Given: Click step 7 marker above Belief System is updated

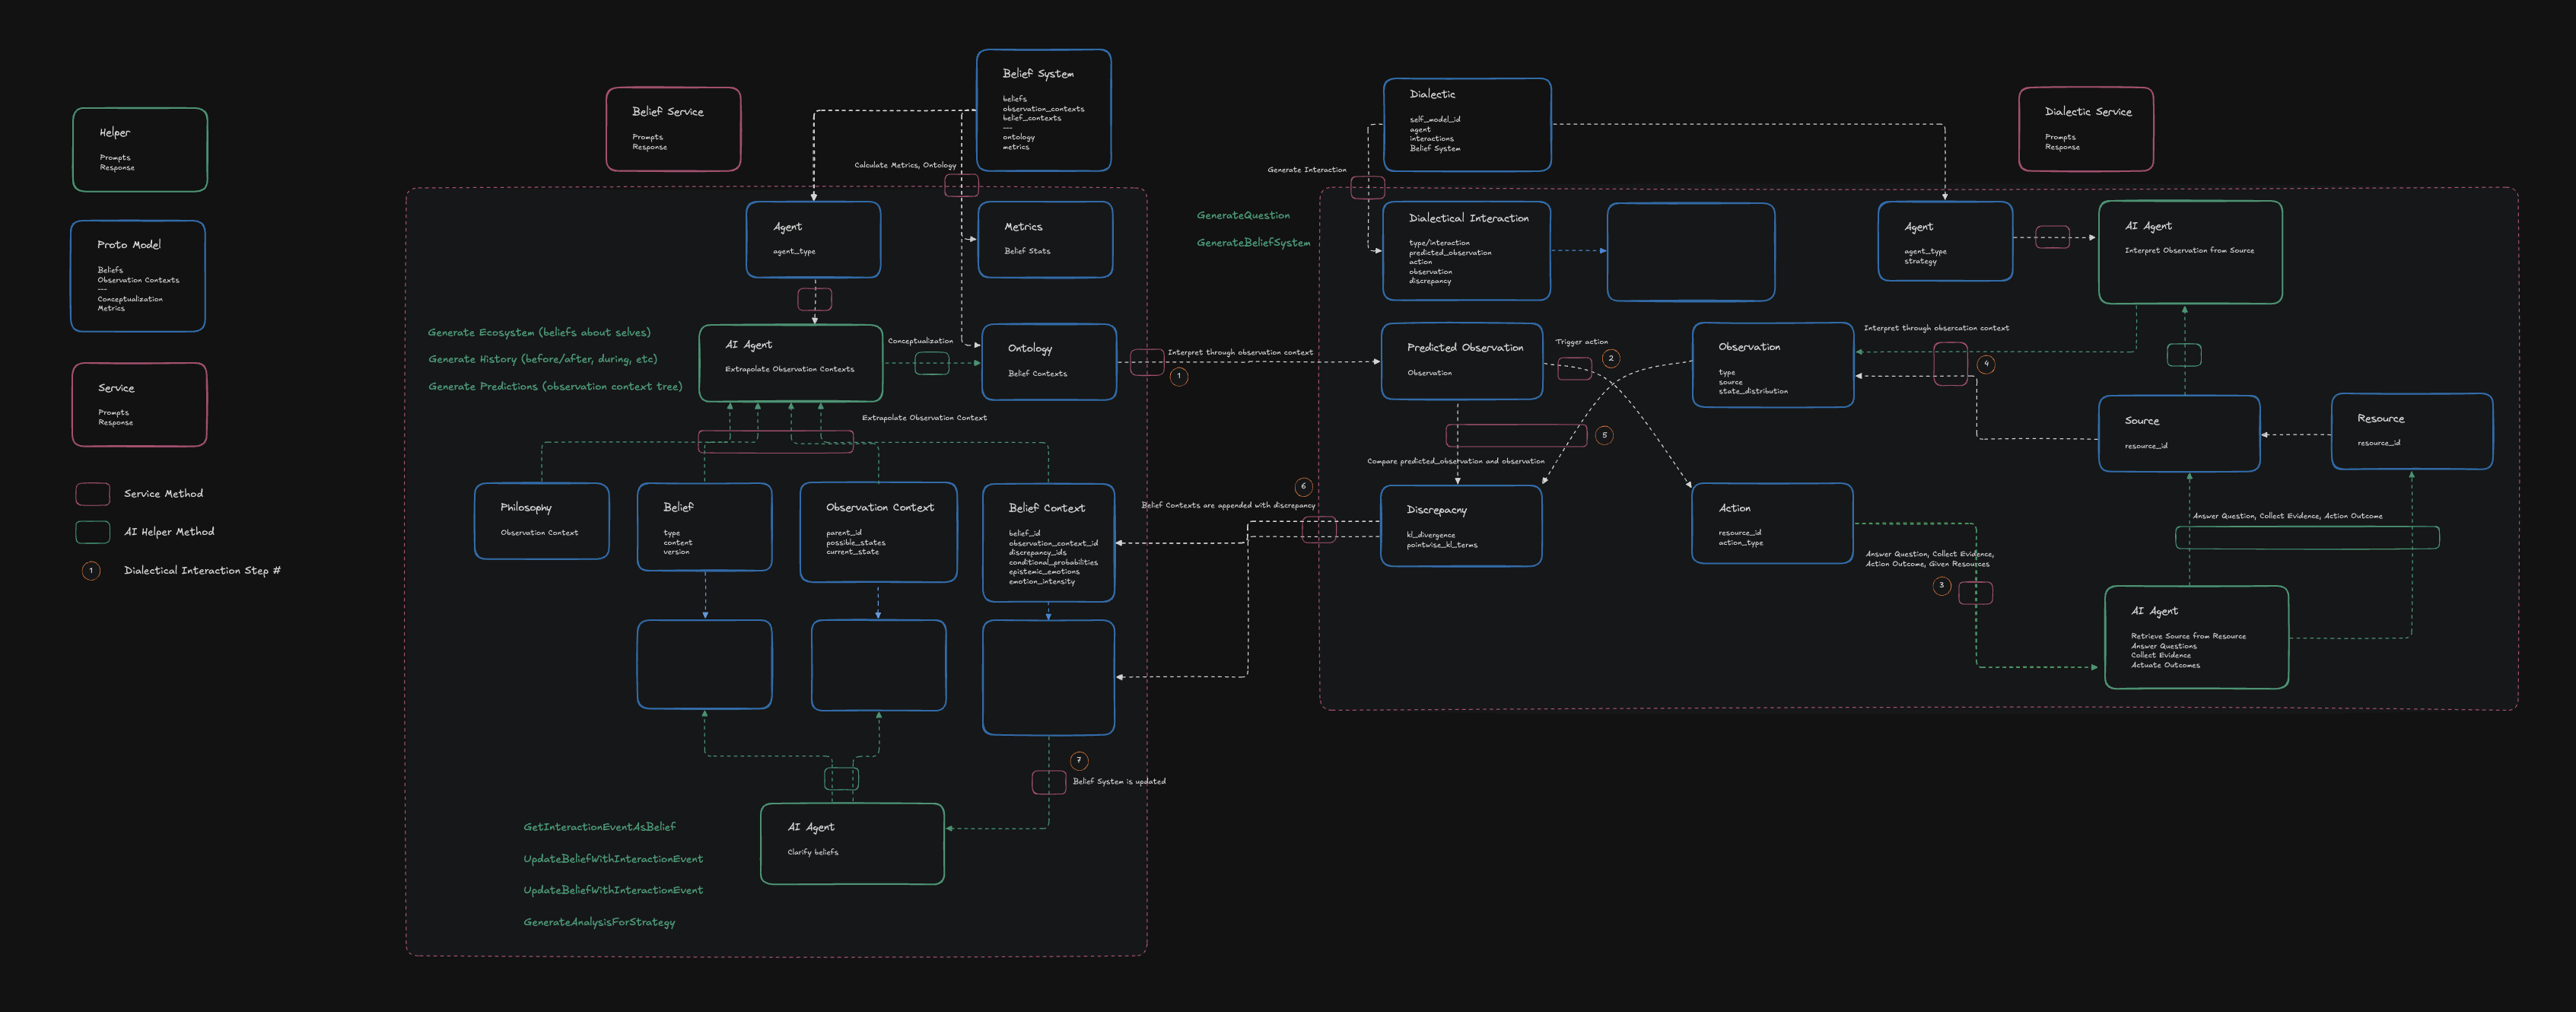Looking at the screenshot, I should (1079, 760).
